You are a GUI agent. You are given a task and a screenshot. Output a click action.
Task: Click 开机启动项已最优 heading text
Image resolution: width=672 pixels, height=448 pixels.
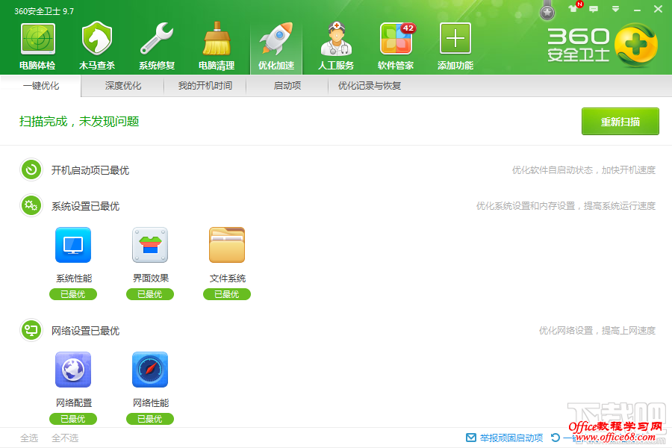pyautogui.click(x=90, y=170)
